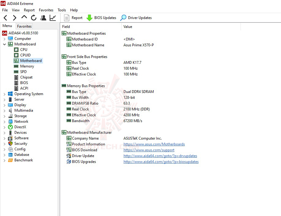Screen dimensions: 281x216
Task: Switch to the Favorites tab
Action: pyautogui.click(x=24, y=26)
